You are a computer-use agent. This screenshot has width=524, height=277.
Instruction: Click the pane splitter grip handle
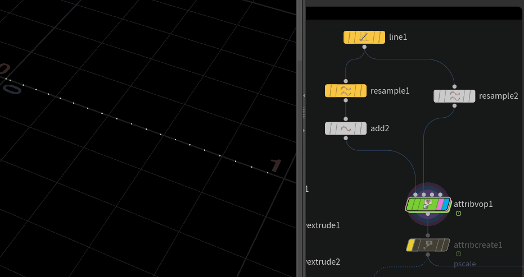(x=304, y=113)
